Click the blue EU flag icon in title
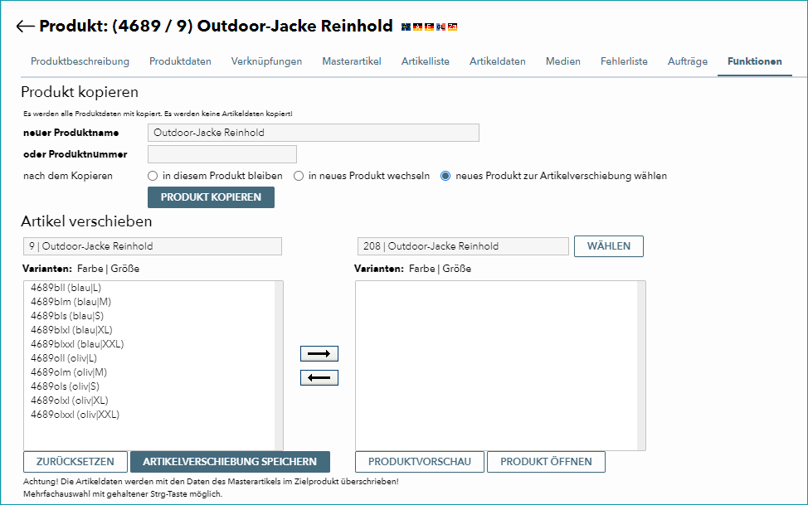 406,27
